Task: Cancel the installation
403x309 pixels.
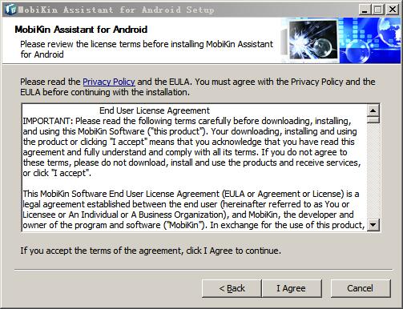Action: point(361,288)
